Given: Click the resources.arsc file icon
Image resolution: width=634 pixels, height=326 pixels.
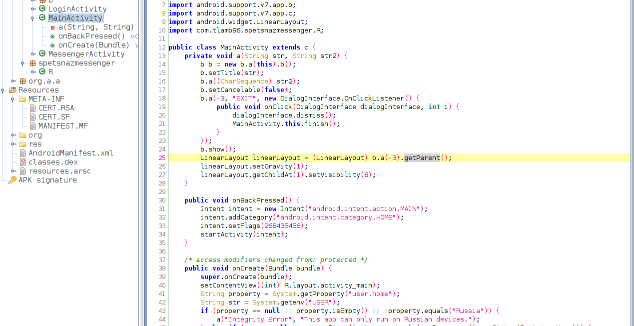Looking at the screenshot, I should click(22, 171).
